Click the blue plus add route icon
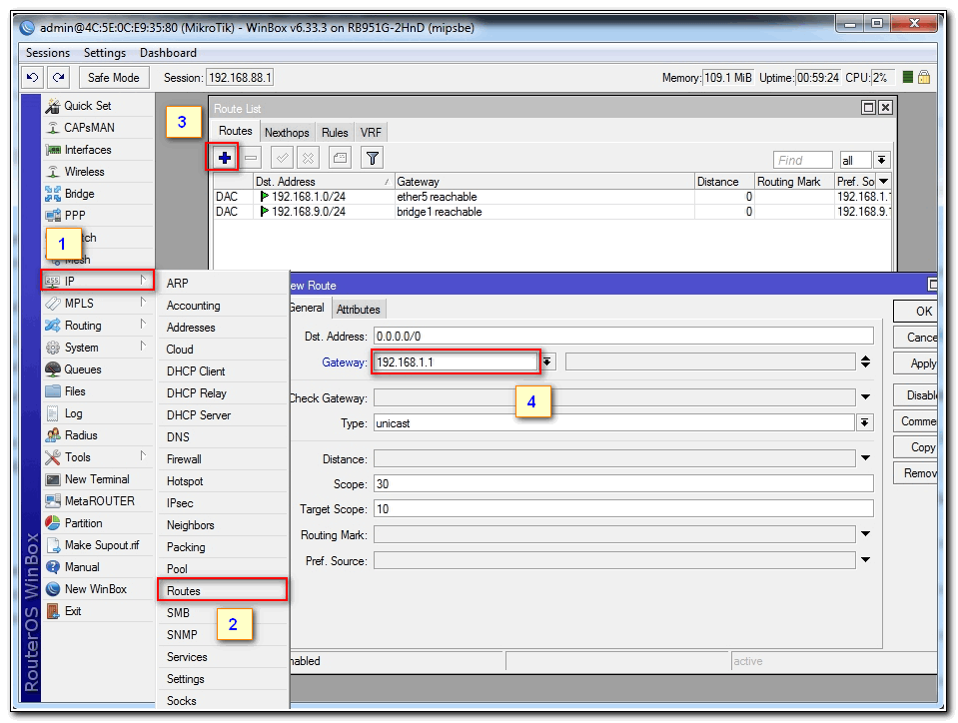The width and height of the screenshot is (958, 723). point(225,158)
